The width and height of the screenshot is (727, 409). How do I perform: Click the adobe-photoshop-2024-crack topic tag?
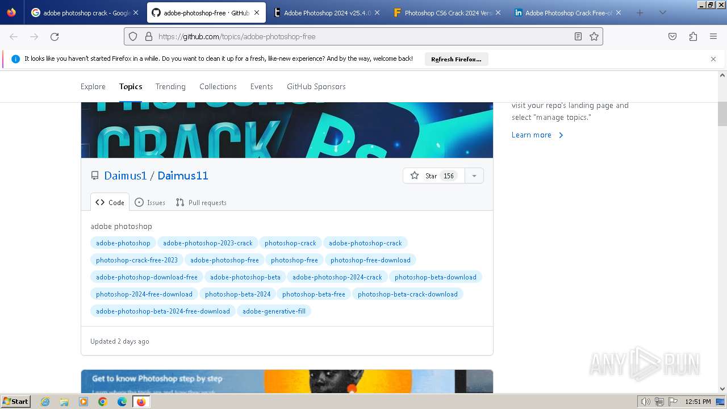(337, 277)
